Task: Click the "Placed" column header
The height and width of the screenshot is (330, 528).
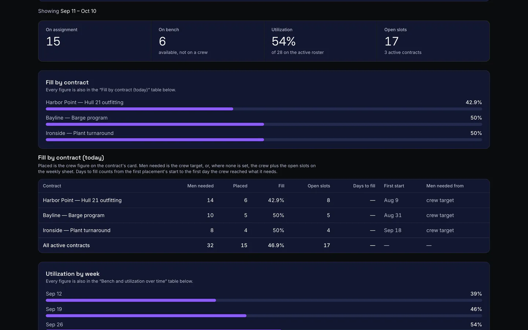Action: pos(240,186)
